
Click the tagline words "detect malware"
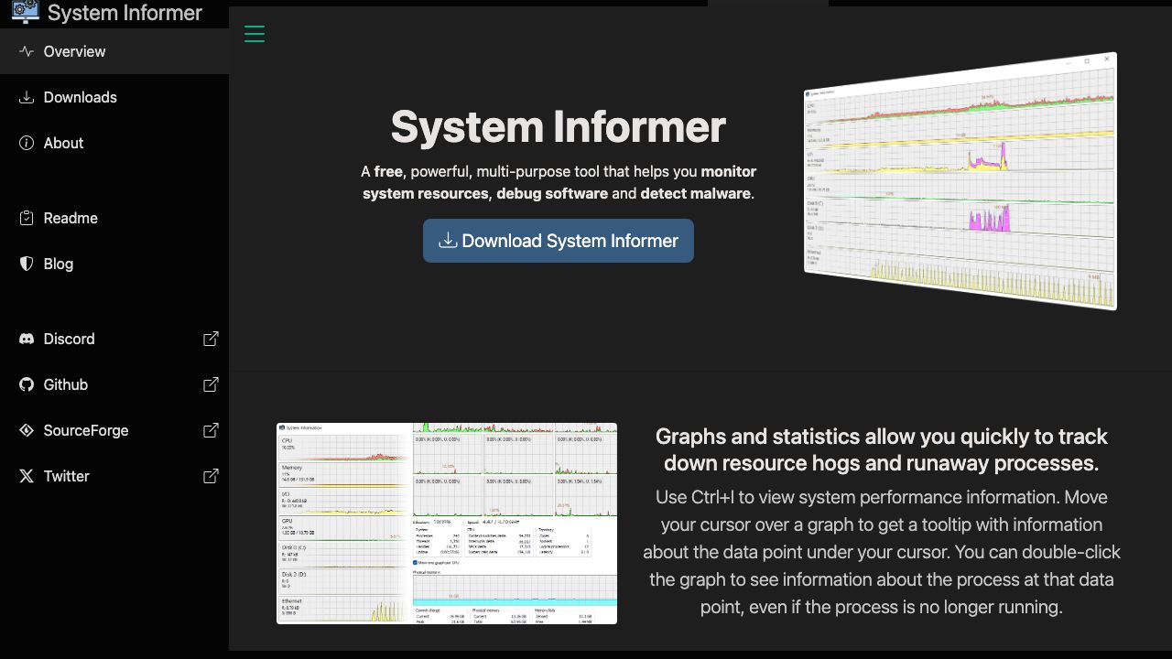pyautogui.click(x=696, y=193)
